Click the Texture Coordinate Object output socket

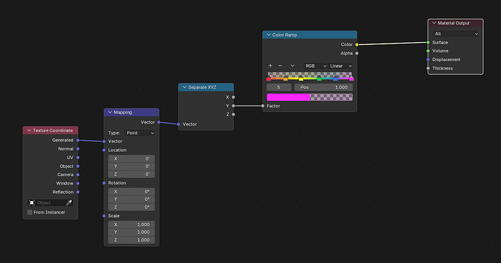(x=78, y=166)
